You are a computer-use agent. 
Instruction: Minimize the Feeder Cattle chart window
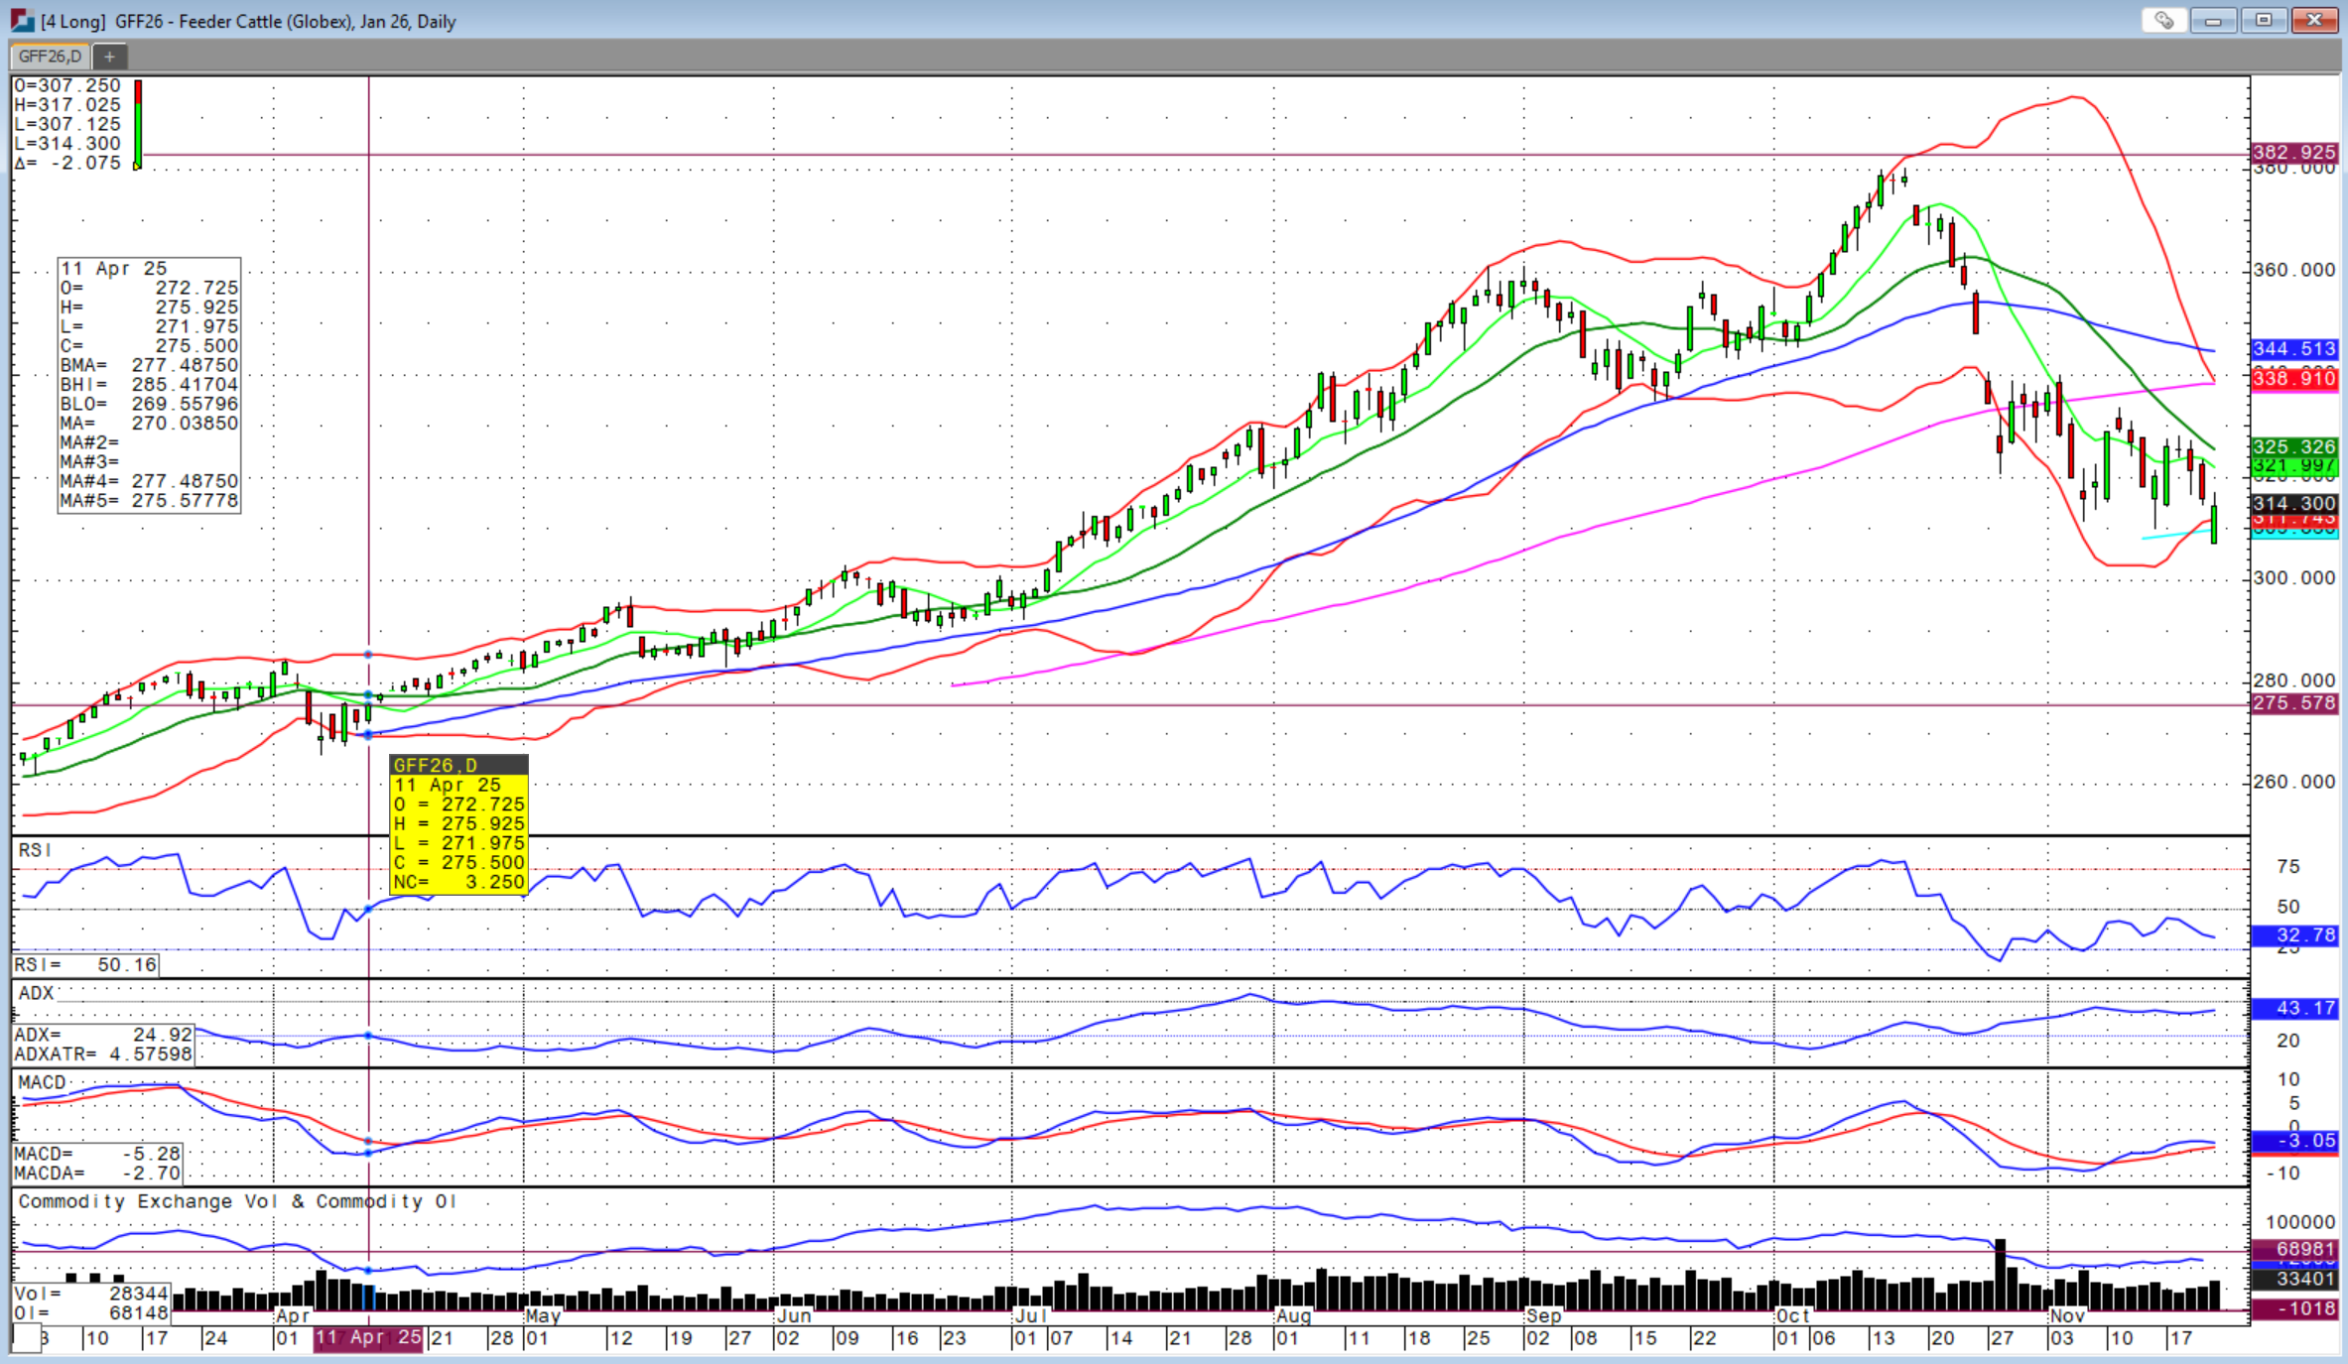(x=2213, y=20)
